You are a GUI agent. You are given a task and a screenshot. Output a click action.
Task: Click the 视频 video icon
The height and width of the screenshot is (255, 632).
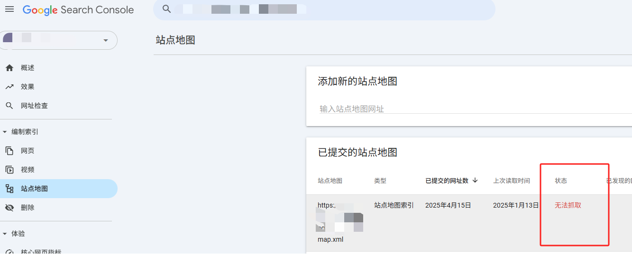(9, 170)
